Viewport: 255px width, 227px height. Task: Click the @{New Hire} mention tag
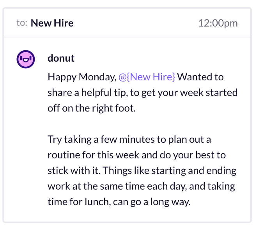[147, 77]
